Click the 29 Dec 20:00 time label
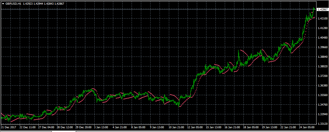Image resolution: width=329 pixels, height=132 pixels. (x=84, y=127)
